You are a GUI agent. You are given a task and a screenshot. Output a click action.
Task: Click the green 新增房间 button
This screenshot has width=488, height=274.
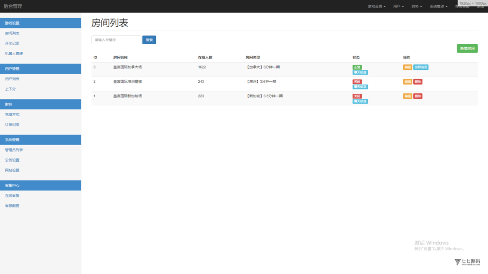(x=468, y=48)
